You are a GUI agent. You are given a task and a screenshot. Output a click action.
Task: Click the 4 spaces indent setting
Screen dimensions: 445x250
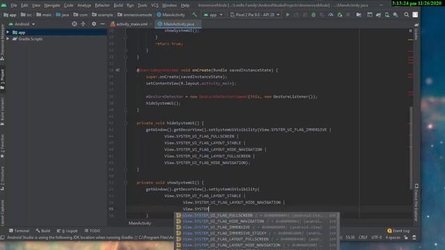coord(393,237)
